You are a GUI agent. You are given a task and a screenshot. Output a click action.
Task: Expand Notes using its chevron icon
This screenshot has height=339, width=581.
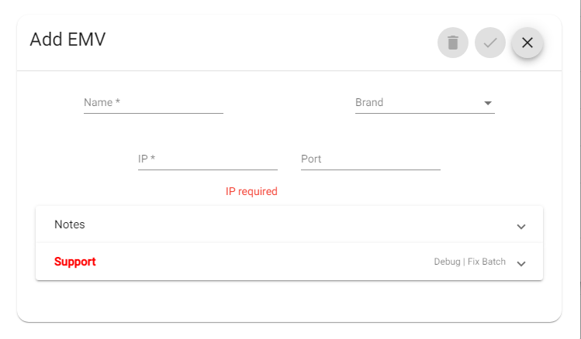point(521,227)
